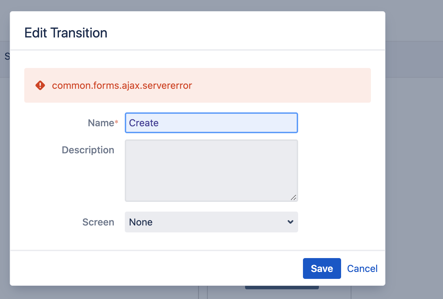Click the dark button peeking below the dialog
The width and height of the screenshot is (443, 299).
281,288
